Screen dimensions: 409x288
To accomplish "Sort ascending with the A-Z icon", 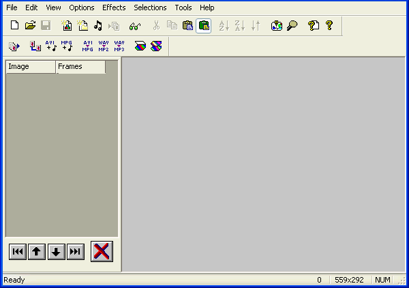I will coord(224,25).
